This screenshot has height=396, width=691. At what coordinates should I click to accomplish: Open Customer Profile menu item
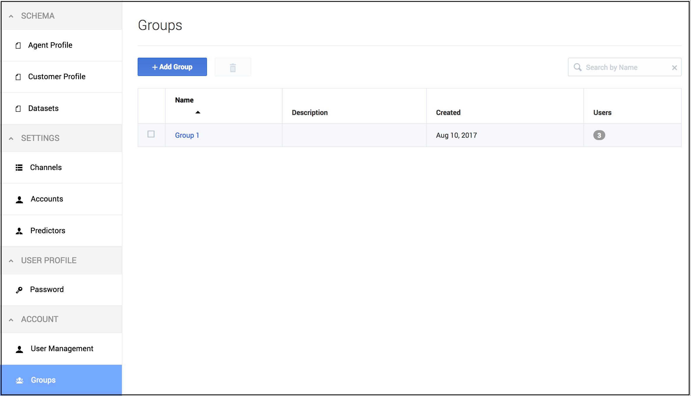57,77
